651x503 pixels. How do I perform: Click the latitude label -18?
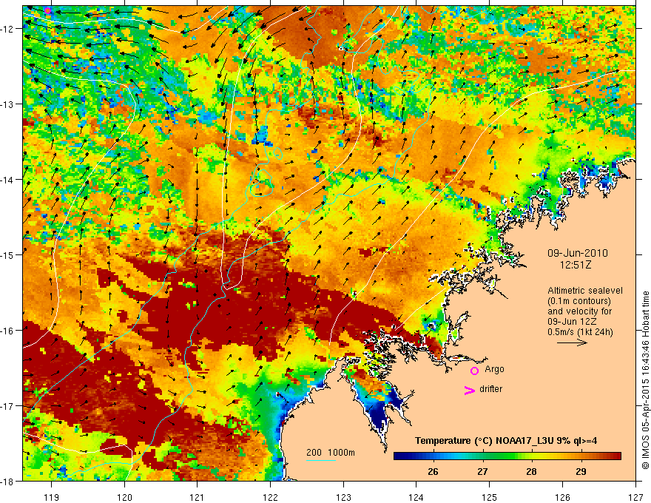point(8,481)
